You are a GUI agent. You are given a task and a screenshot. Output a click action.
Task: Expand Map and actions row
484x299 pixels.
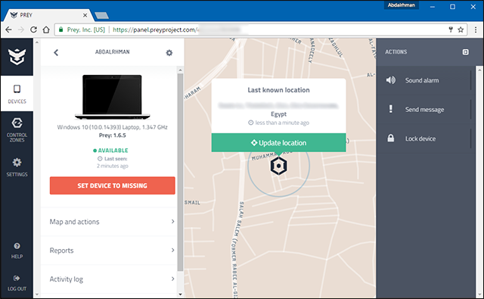click(x=113, y=222)
